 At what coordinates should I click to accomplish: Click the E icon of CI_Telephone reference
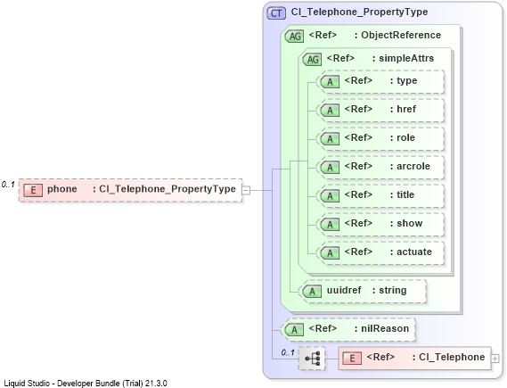coord(352,359)
